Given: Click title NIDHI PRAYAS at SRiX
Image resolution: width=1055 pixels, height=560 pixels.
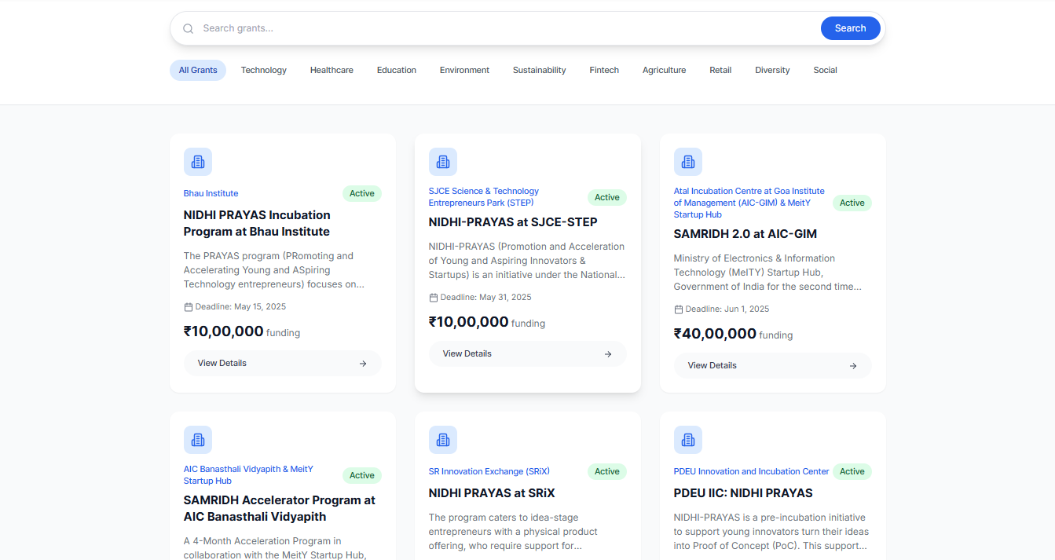Looking at the screenshot, I should tap(492, 493).
